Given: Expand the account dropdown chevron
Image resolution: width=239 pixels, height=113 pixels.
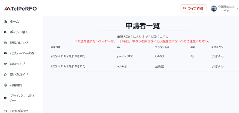Looking at the screenshot, I should (237, 9).
